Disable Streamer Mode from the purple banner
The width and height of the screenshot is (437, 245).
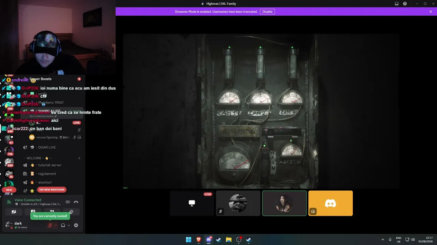tap(267, 12)
